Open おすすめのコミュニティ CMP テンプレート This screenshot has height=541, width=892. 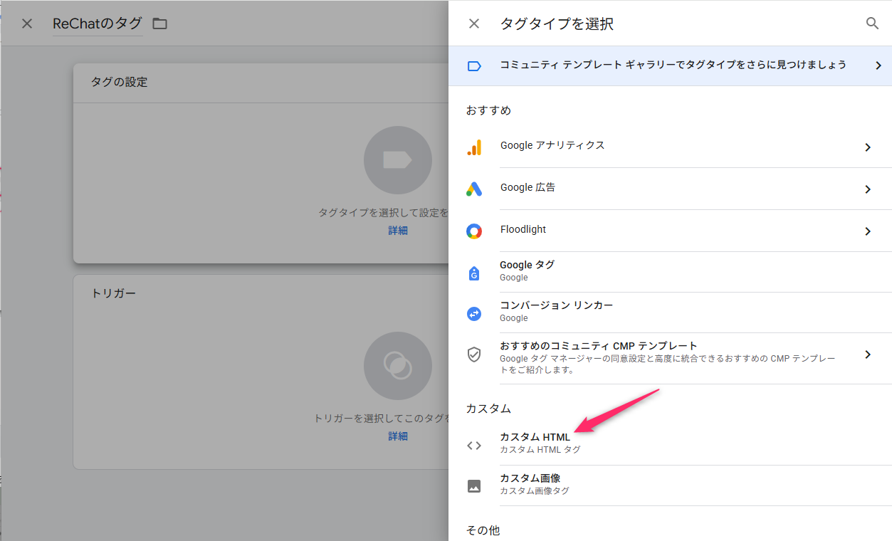(670, 358)
